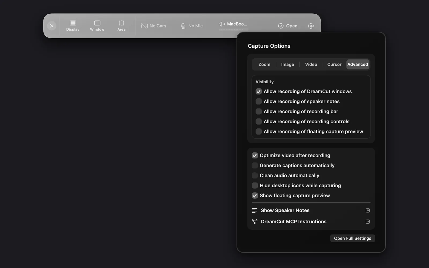The image size is (429, 268).
Task: Switch to the Video tab
Action: pos(311,65)
